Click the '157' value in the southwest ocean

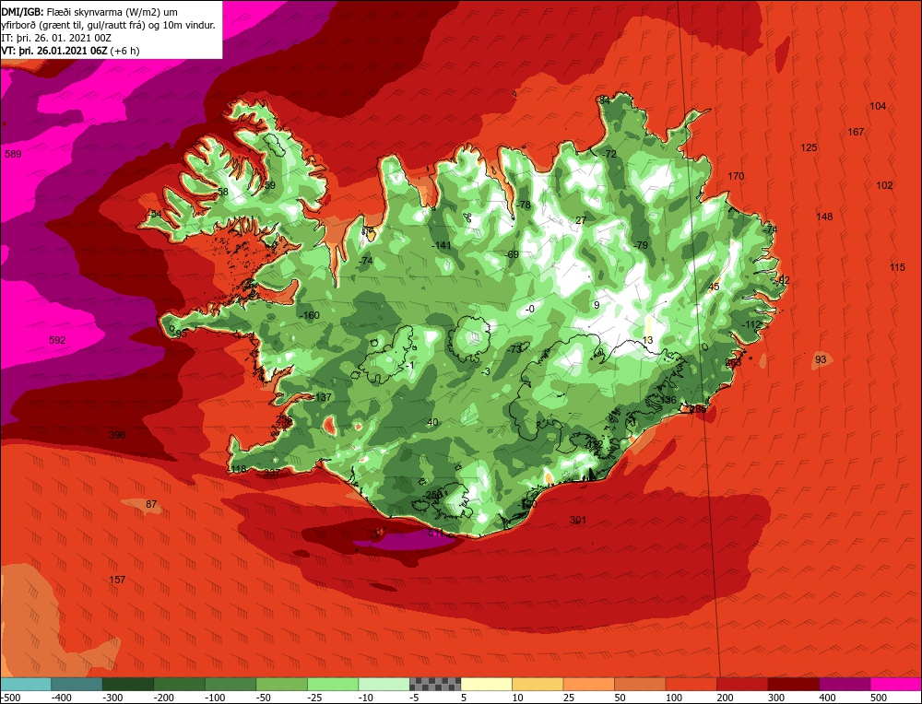coord(117,580)
